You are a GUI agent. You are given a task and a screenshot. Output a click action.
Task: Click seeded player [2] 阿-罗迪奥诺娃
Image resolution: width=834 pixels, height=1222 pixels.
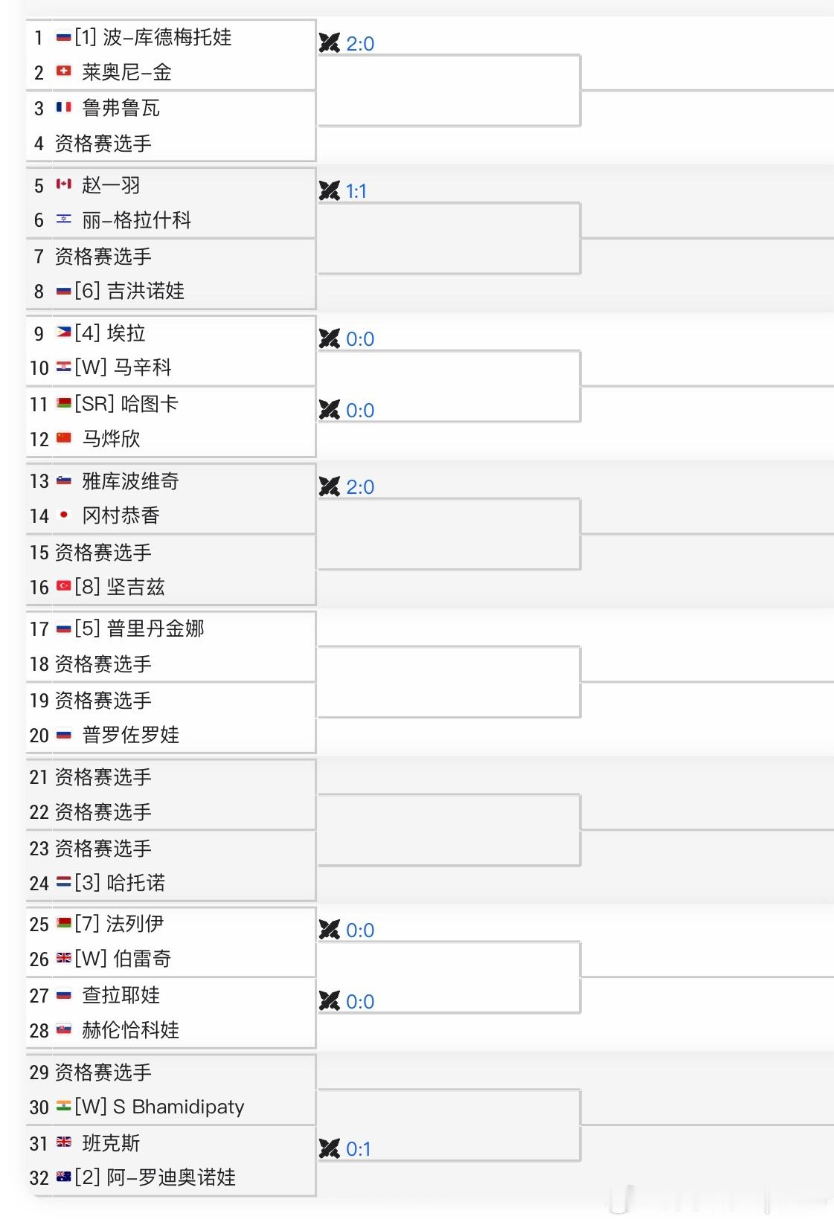pos(155,1177)
